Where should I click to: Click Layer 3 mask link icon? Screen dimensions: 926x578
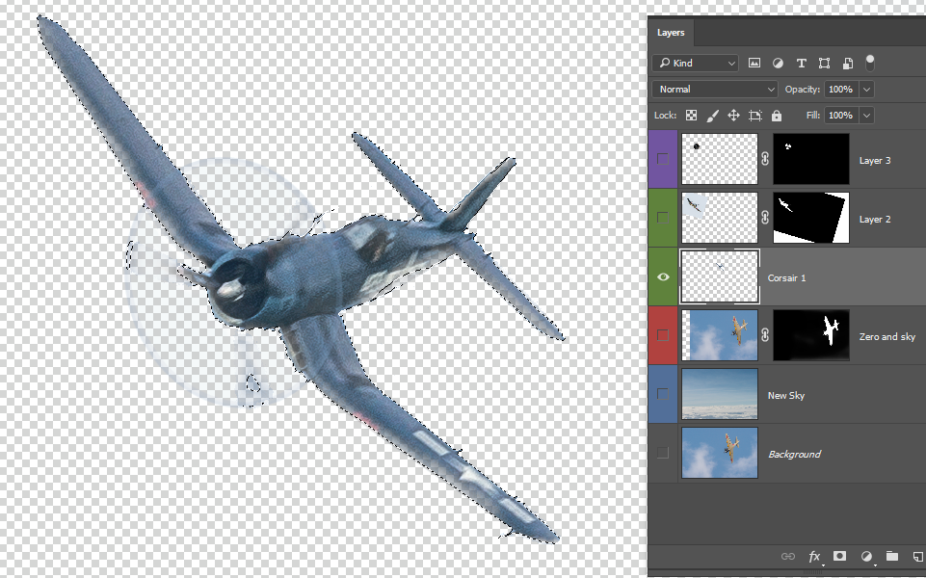coord(765,159)
